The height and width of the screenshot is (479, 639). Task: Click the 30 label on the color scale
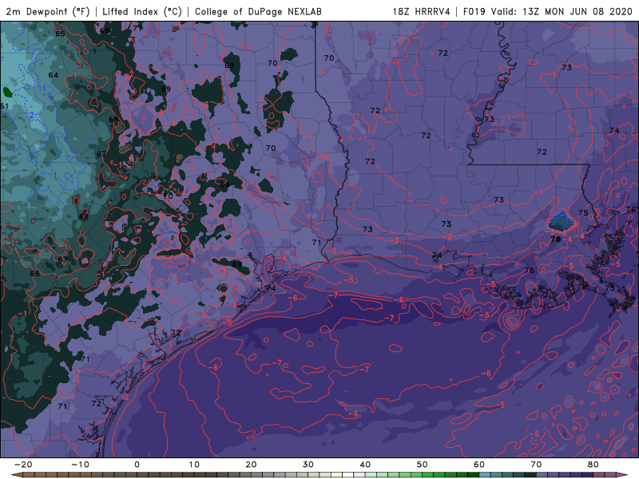click(308, 465)
